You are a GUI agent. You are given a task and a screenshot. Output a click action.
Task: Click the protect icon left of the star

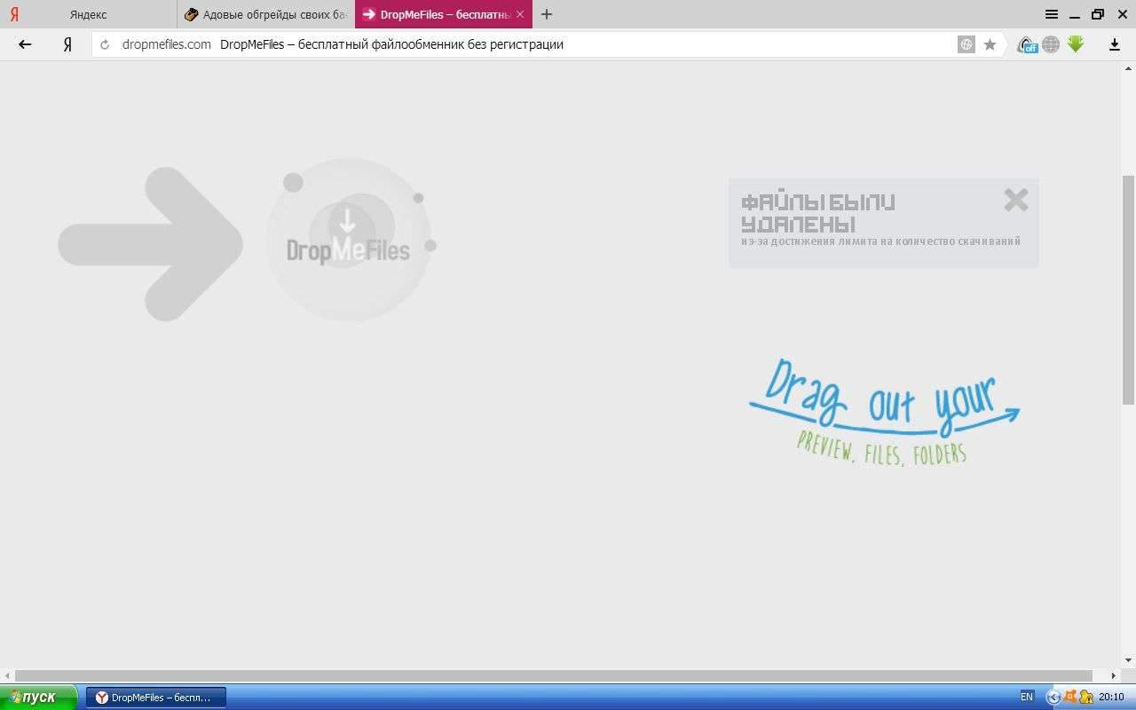click(x=966, y=44)
